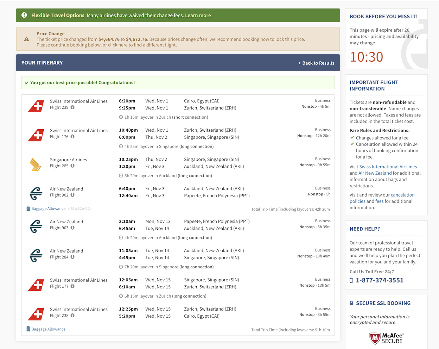Click info icon next to Flight 176
Screen dimensions: 439x349
pos(72,137)
